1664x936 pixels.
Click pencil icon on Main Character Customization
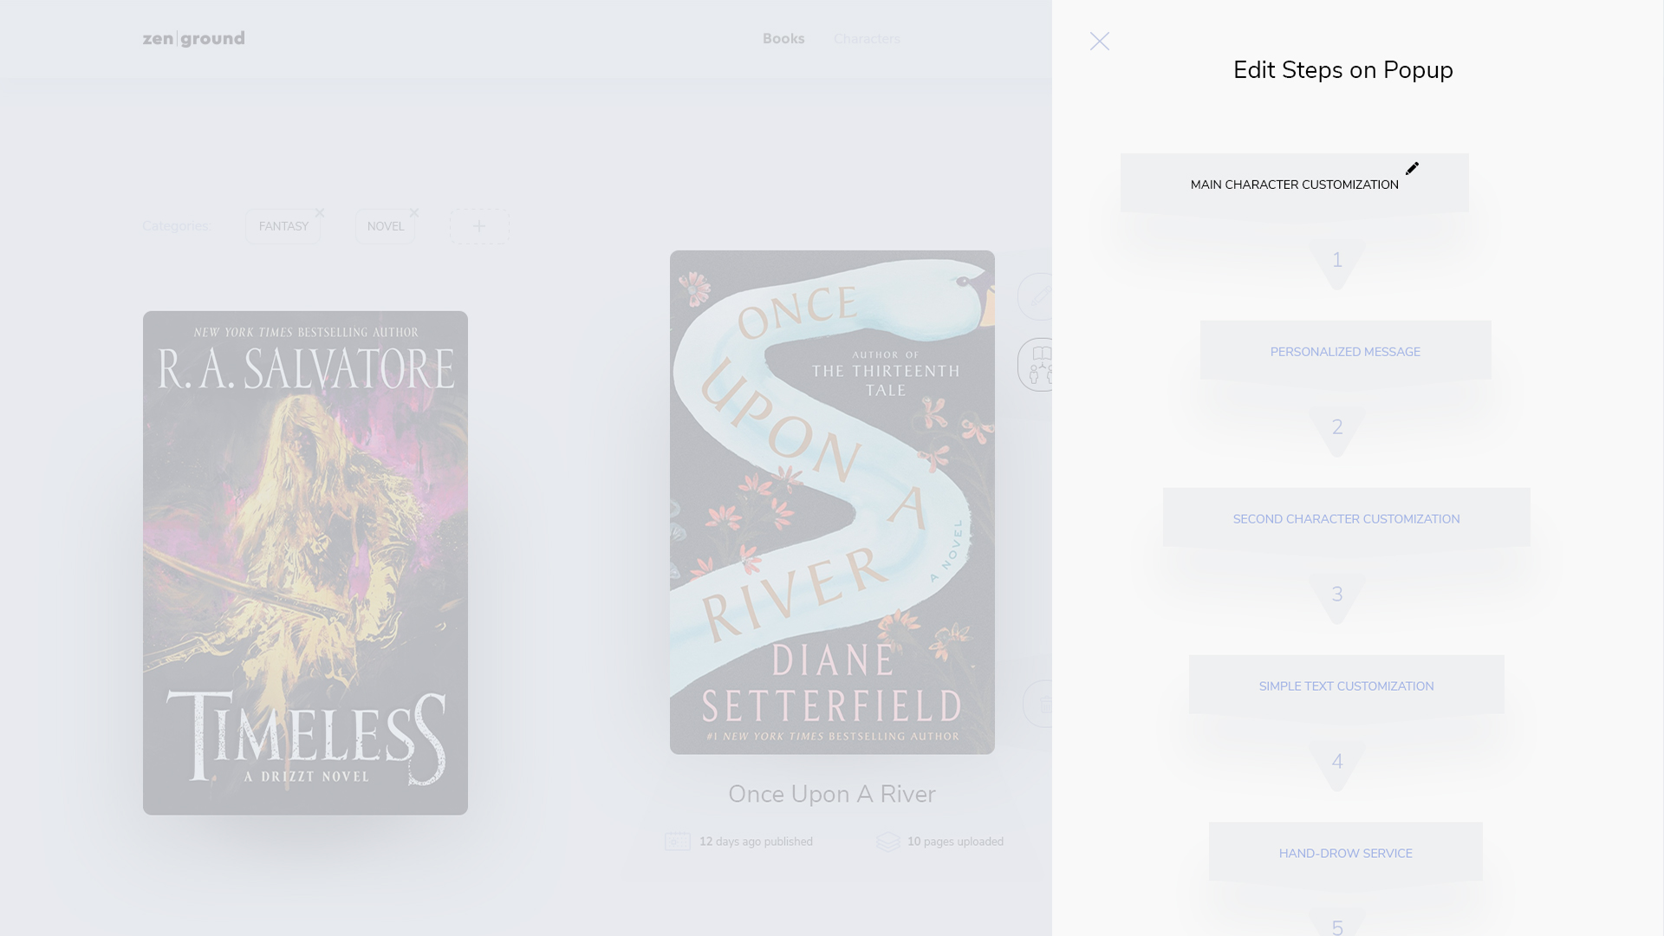[x=1412, y=168]
